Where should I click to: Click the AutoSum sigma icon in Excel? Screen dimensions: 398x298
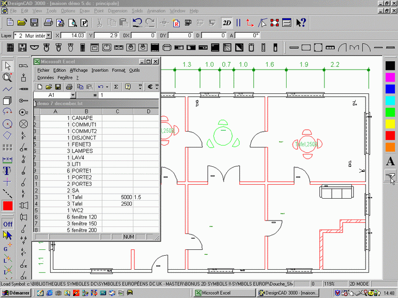(116, 87)
